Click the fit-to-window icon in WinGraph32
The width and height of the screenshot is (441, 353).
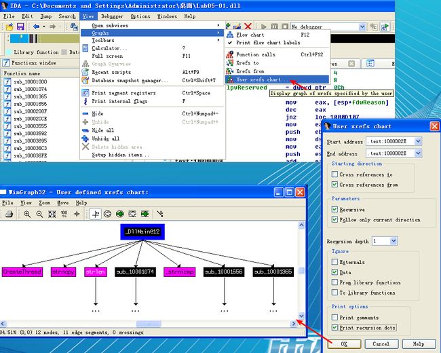pos(52,215)
